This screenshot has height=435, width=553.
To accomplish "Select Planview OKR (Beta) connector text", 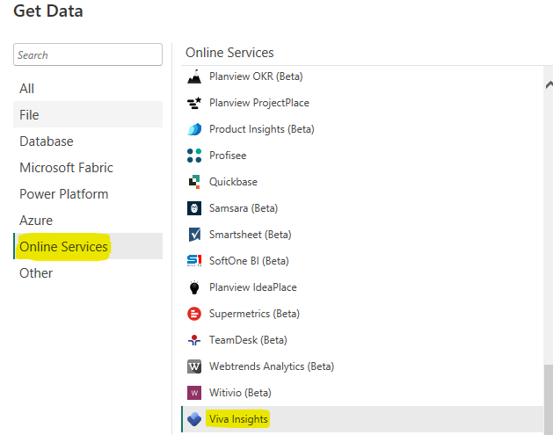I will [256, 76].
